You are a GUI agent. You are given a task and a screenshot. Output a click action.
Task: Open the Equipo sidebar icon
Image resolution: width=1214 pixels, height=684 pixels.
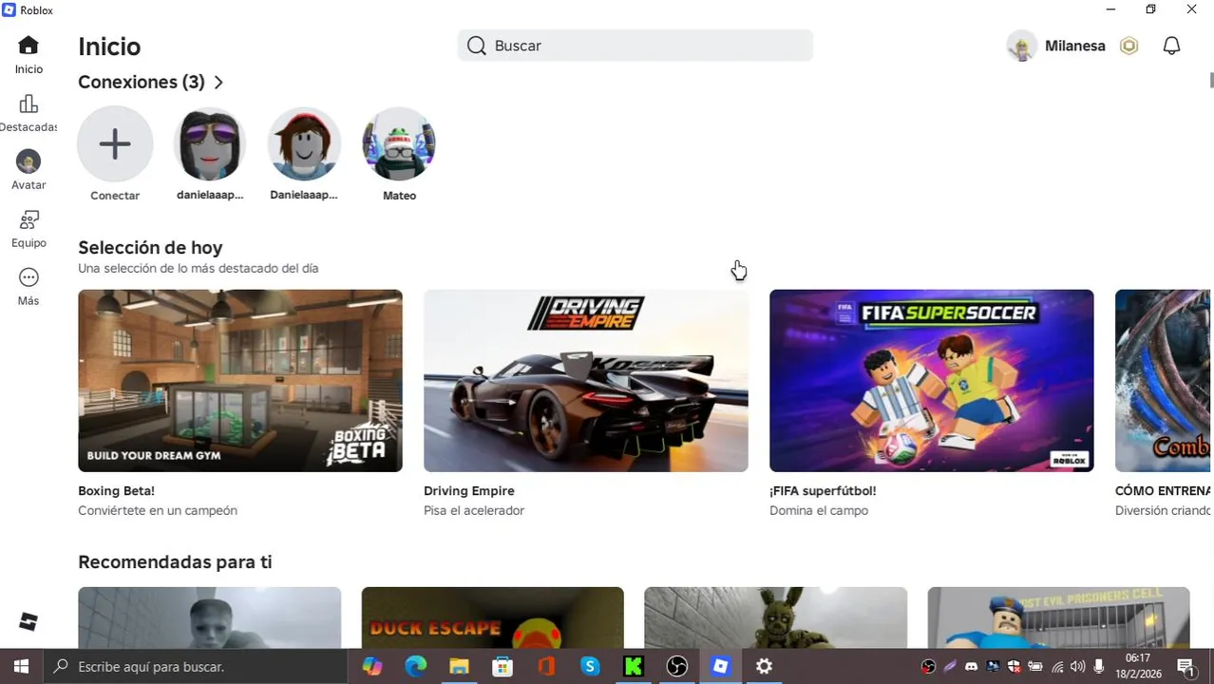[x=28, y=220]
